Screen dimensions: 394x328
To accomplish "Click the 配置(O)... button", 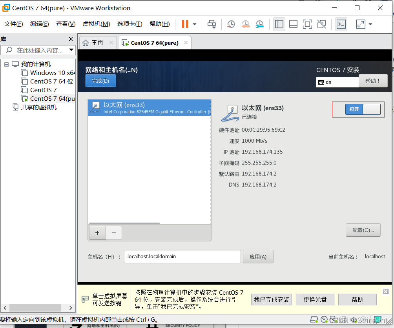I will (363, 230).
